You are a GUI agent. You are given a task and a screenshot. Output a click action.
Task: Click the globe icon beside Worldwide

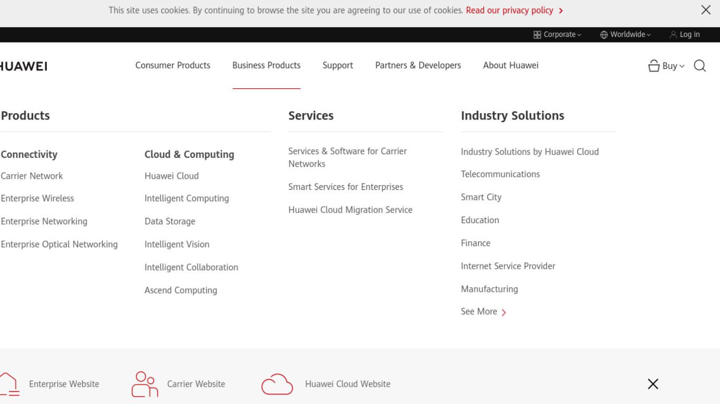[604, 35]
